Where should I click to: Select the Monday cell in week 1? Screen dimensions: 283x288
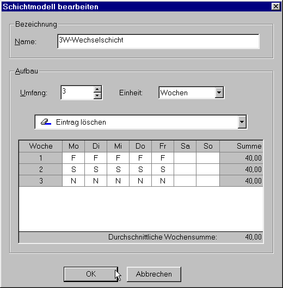(x=73, y=158)
